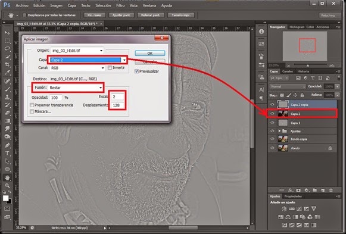The width and height of the screenshot is (346, 234).
Task: Open the Edición menu
Action: point(39,5)
